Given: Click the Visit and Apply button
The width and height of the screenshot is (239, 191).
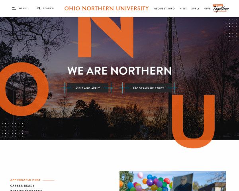Looking at the screenshot, I should pyautogui.click(x=88, y=88).
